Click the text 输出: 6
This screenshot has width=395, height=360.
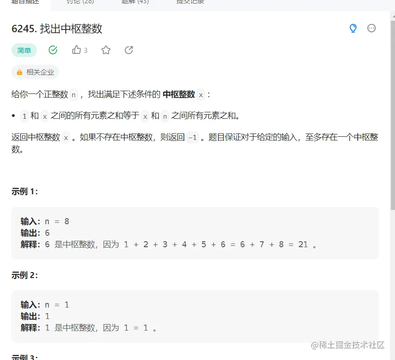(x=35, y=232)
